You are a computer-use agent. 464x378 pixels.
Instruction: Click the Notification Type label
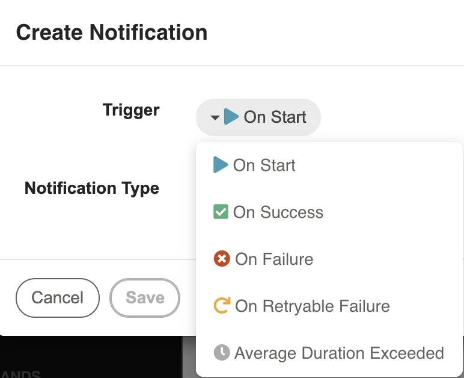click(x=92, y=188)
